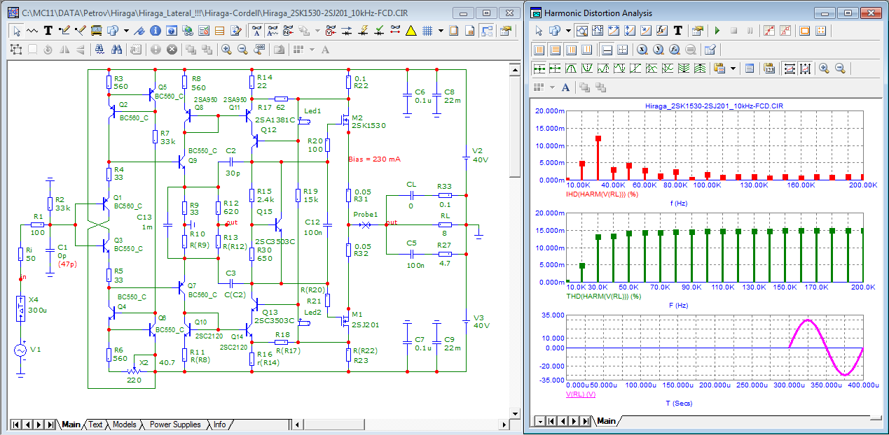Click the green Run analysis button
The image size is (889, 435).
[717, 31]
